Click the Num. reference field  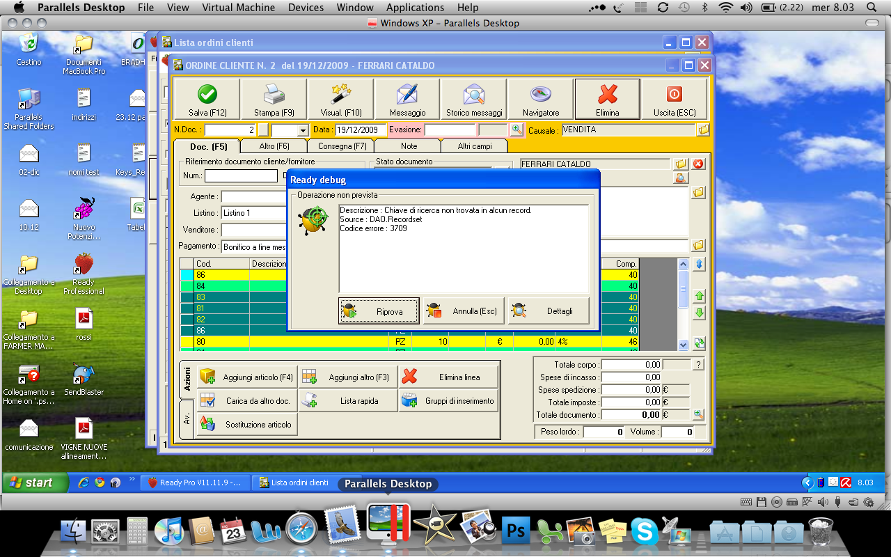[x=241, y=175]
